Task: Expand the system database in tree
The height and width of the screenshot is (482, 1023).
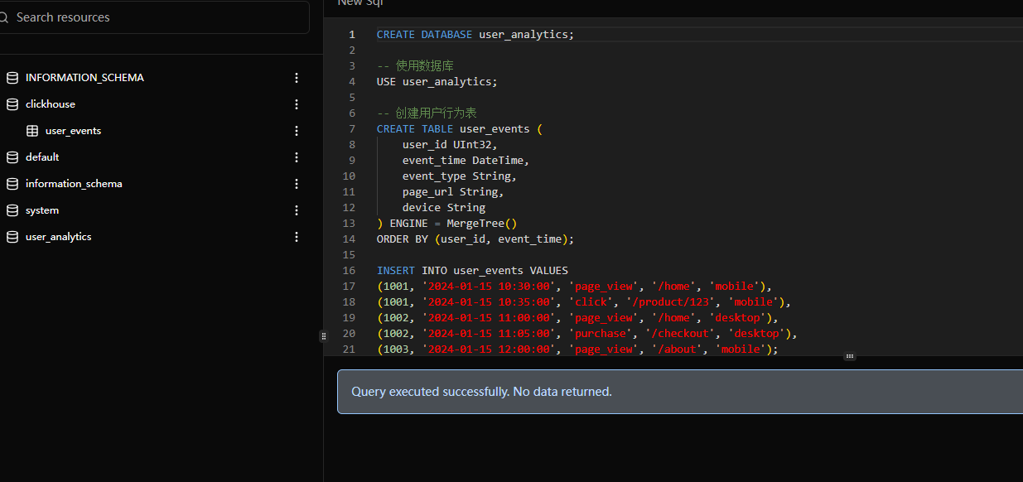Action: coord(42,210)
